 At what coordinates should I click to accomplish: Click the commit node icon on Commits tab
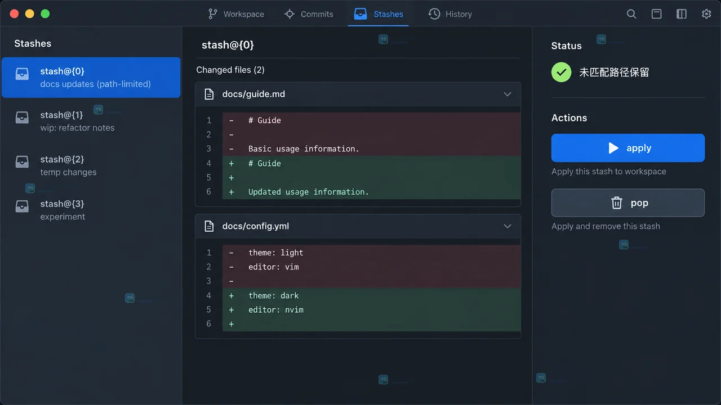(x=290, y=14)
